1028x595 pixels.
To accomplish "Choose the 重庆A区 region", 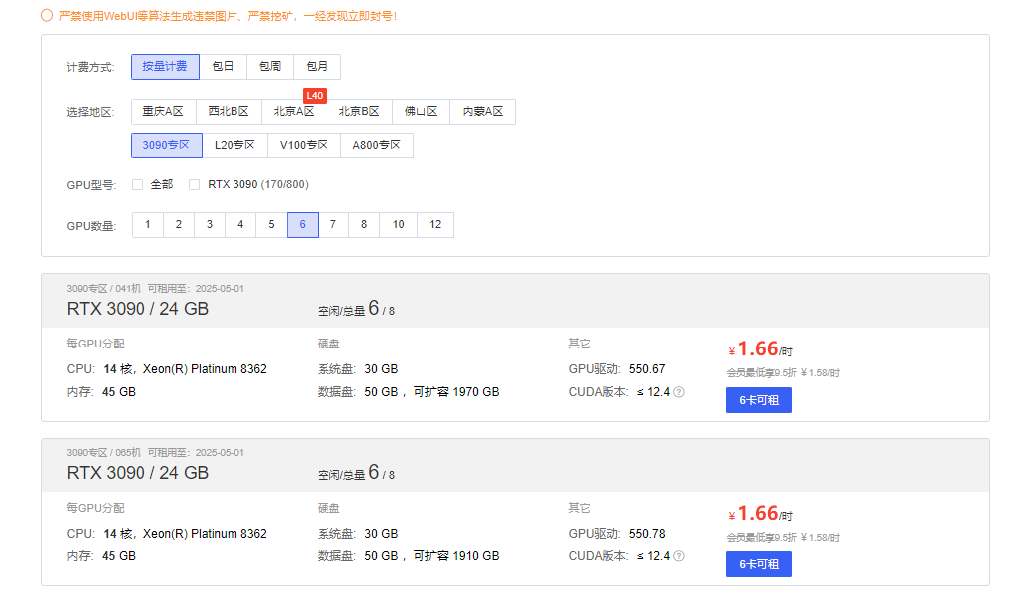I will (164, 112).
